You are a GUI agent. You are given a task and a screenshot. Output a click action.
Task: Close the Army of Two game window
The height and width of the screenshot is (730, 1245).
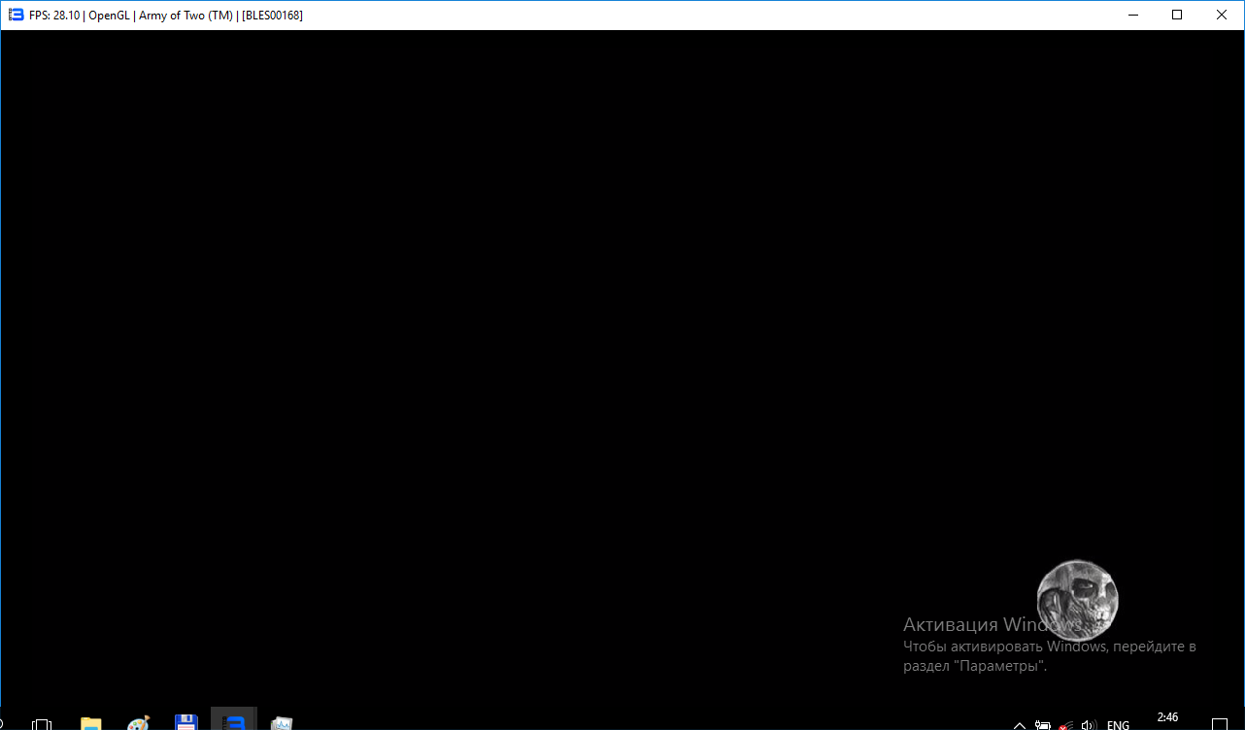click(1222, 15)
